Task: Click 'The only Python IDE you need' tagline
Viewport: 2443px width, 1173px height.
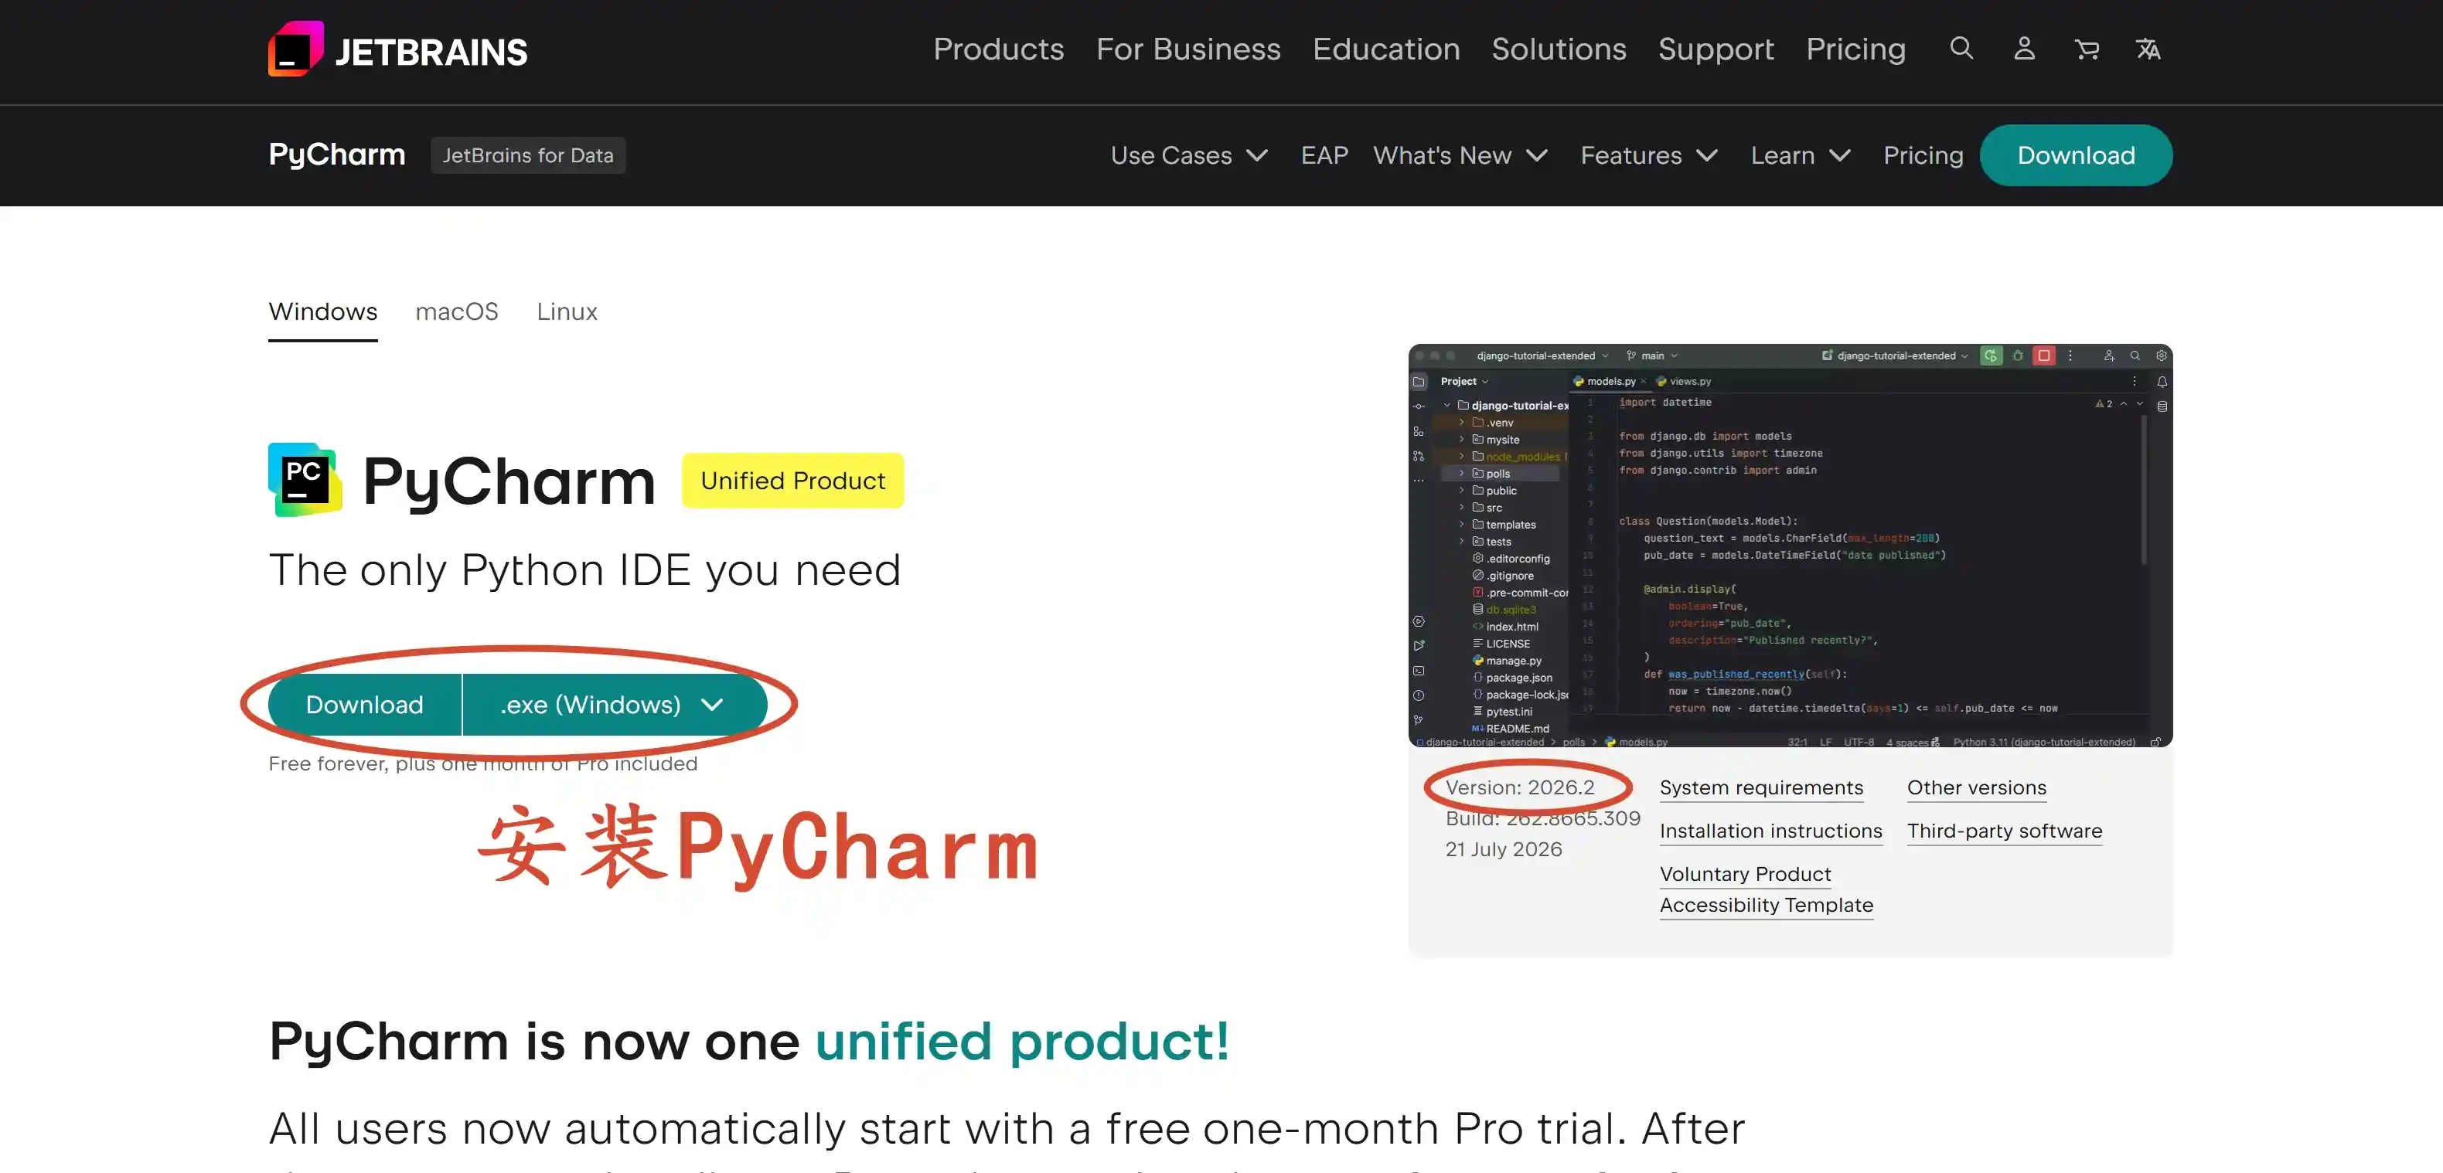Action: (584, 570)
